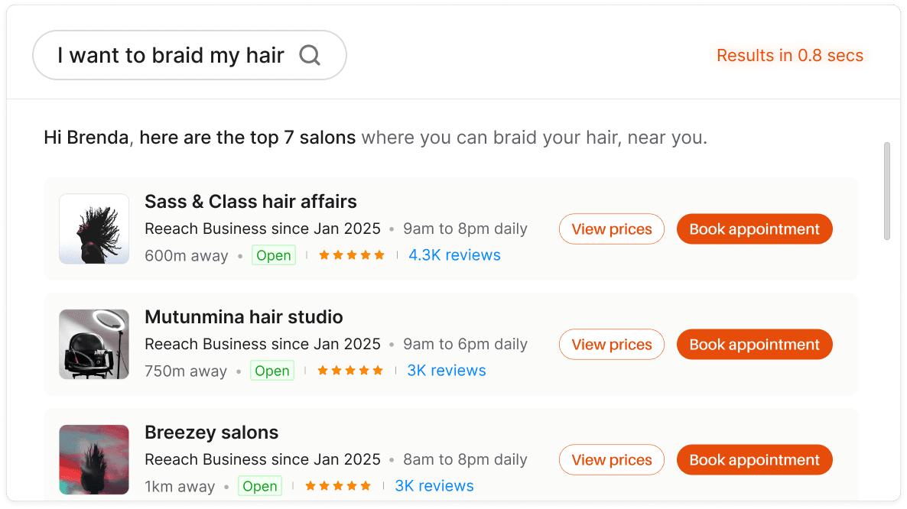The height and width of the screenshot is (509, 907).
Task: Open the Mutunmina hair studio thumbnail
Action: coord(93,344)
